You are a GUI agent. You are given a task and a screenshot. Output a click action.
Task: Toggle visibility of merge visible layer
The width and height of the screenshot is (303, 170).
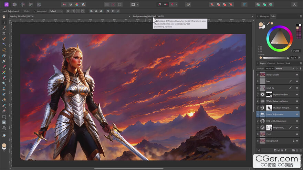click(x=297, y=75)
